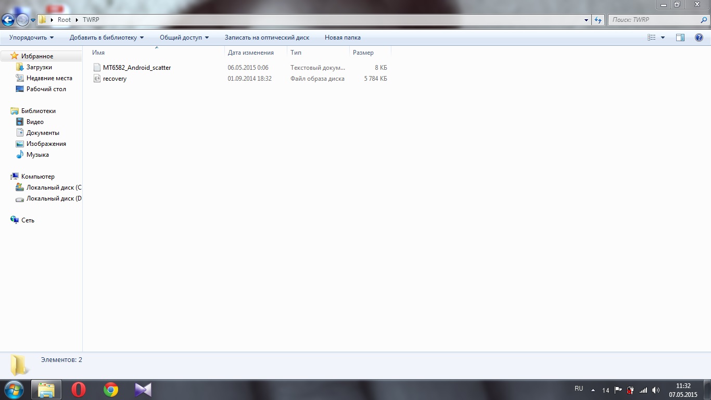
Task: Open Недавние места in the sidebar
Action: (49, 78)
